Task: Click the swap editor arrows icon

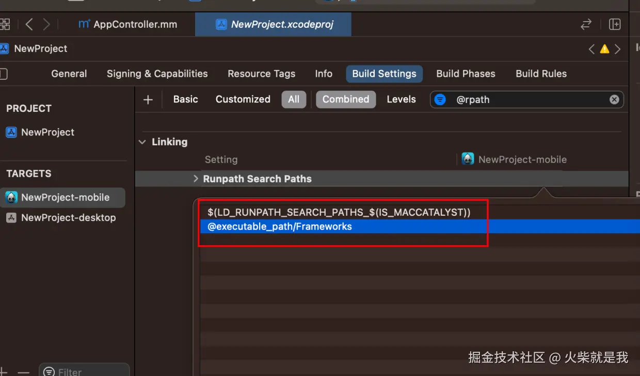Action: click(586, 24)
